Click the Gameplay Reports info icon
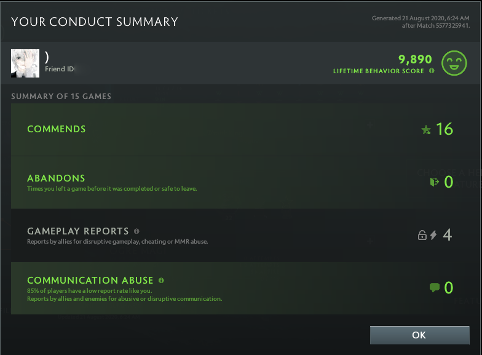482x355 pixels. (x=136, y=231)
